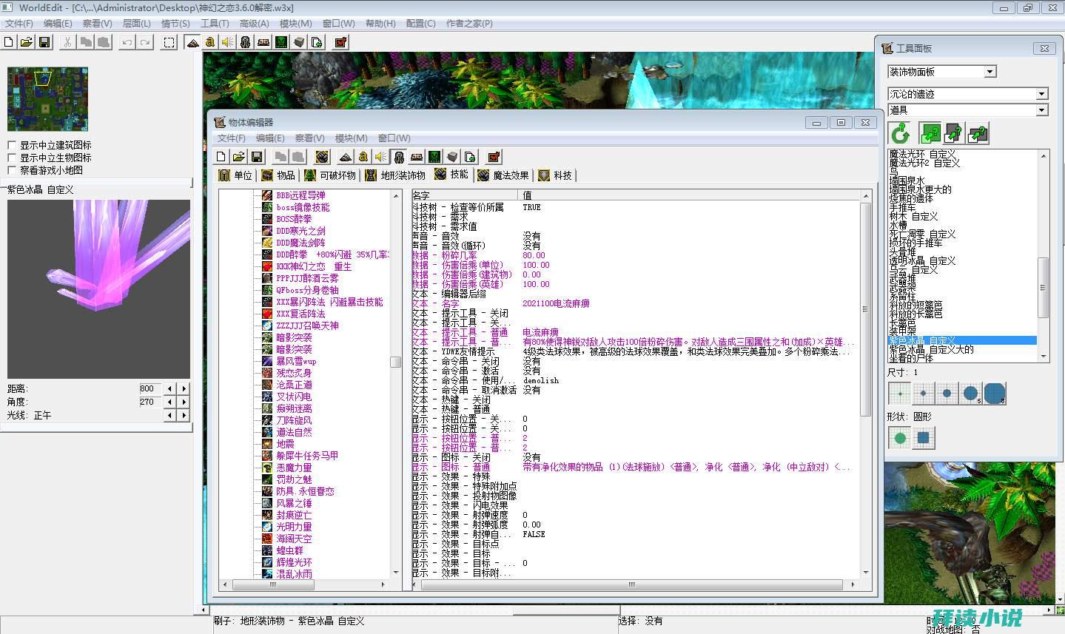Open the AI editor green face icon in main toolbar

click(x=281, y=42)
